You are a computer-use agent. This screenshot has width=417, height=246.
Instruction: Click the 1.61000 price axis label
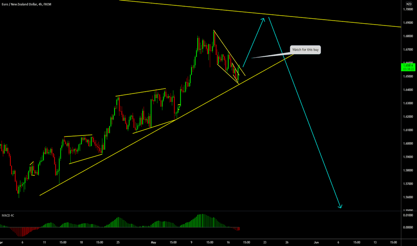[408, 130]
